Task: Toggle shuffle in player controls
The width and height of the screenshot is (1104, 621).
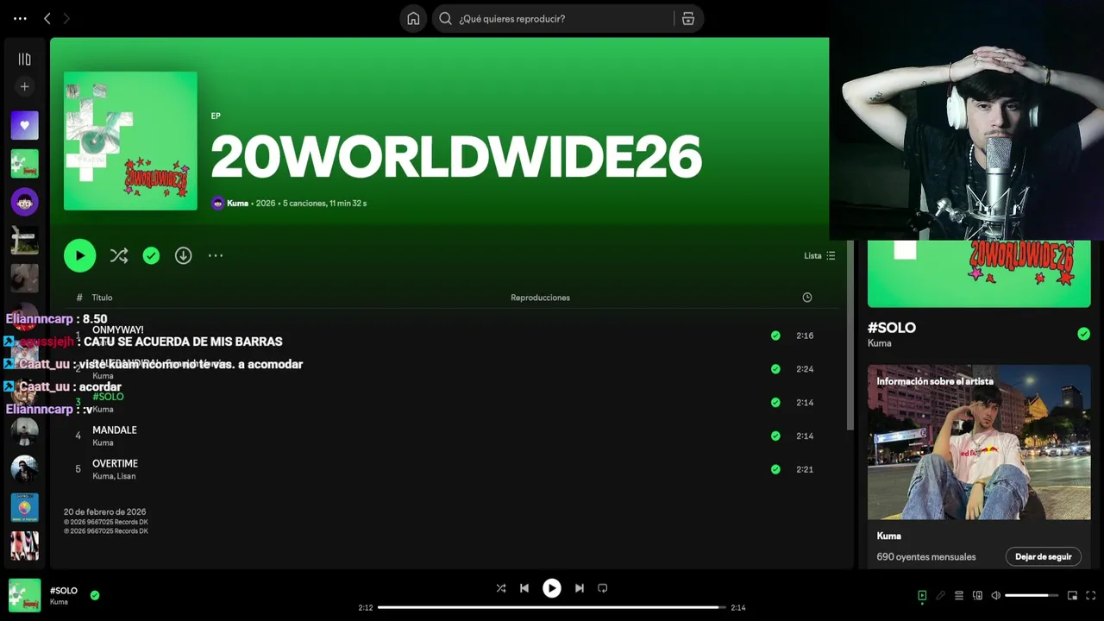Action: coord(501,588)
